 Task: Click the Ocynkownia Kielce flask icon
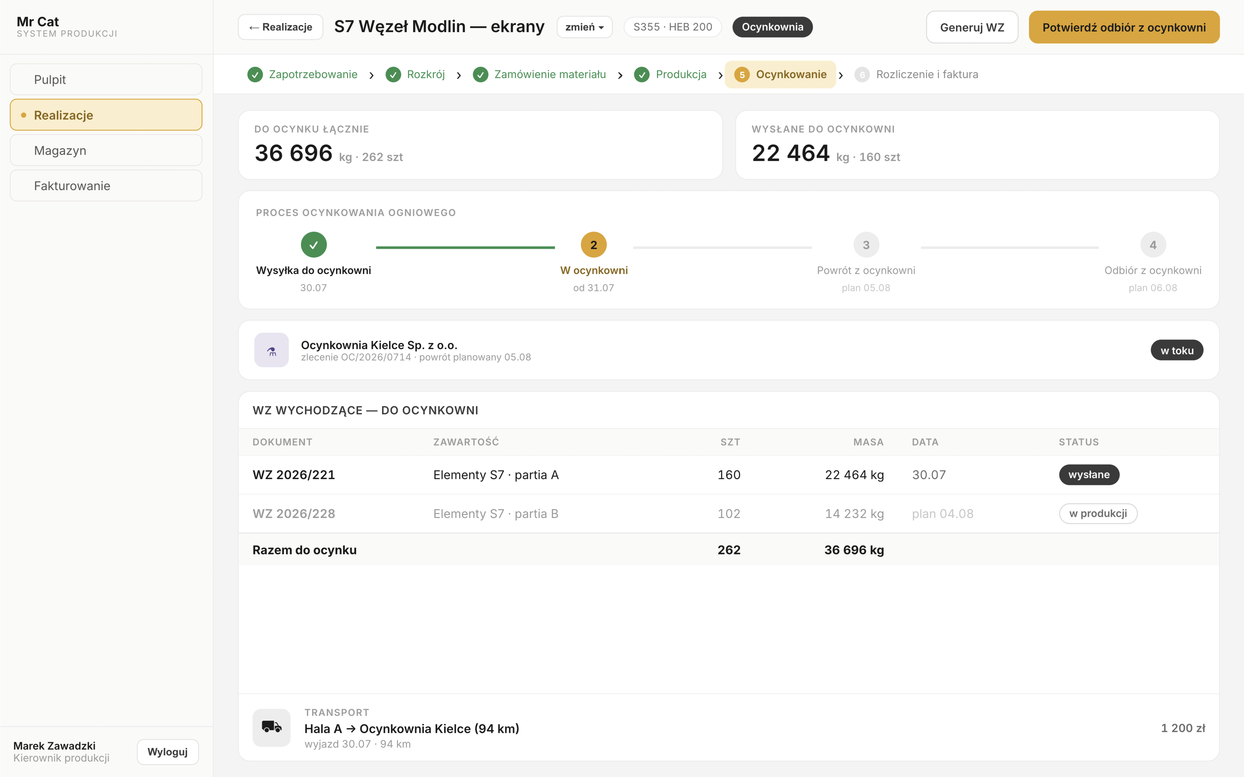271,350
